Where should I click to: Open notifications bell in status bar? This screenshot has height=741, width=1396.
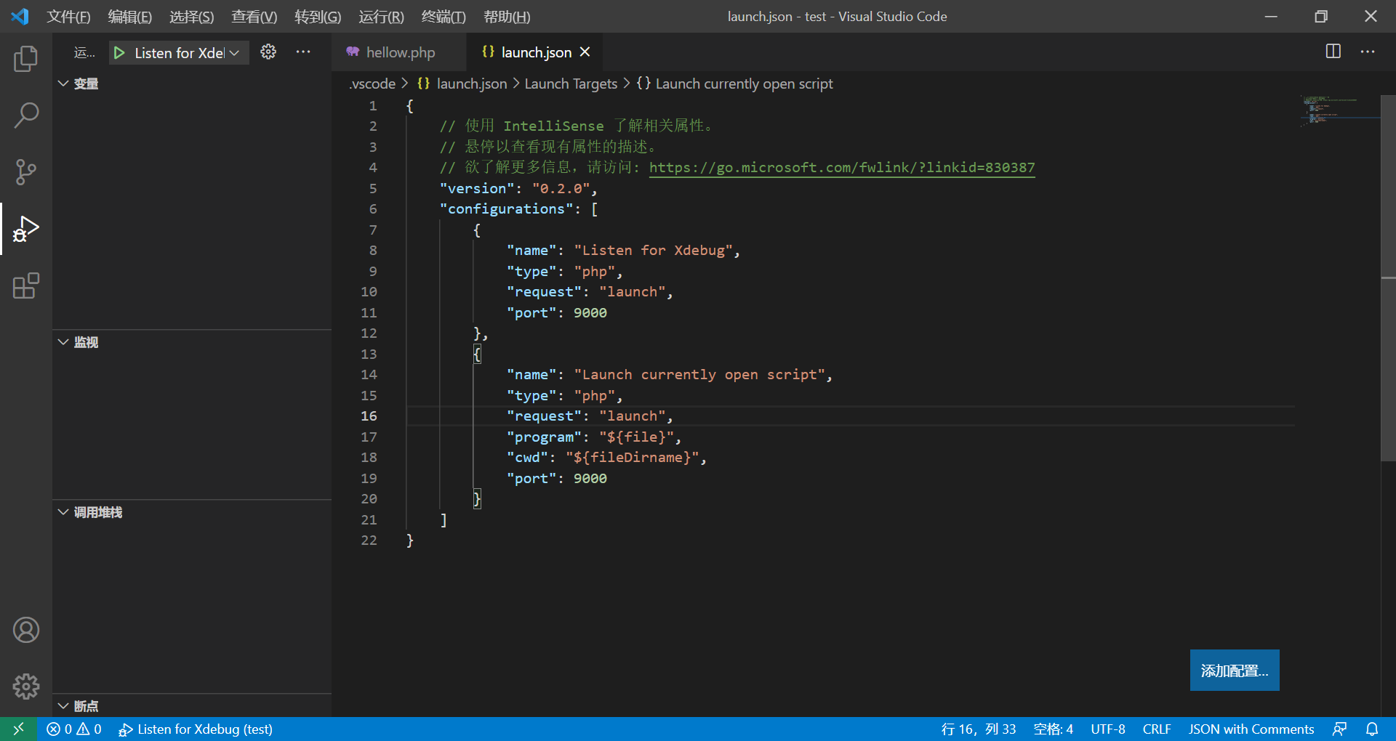(x=1372, y=729)
